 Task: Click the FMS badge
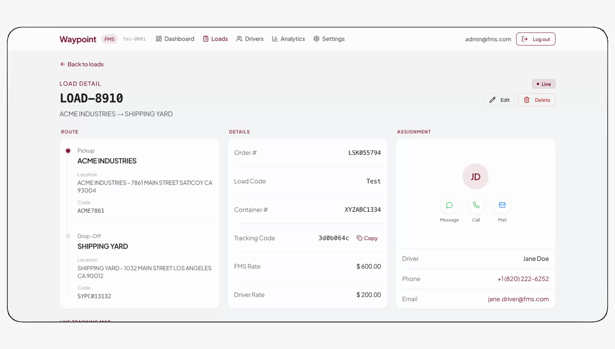[110, 39]
